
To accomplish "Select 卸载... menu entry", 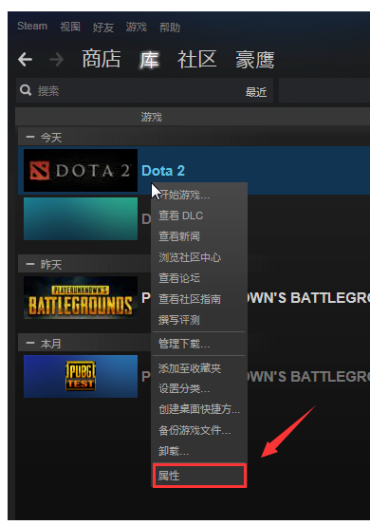I will pyautogui.click(x=199, y=451).
